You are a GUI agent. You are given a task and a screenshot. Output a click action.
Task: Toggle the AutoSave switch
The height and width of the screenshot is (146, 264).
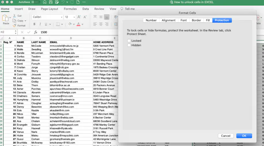pos(35,2)
